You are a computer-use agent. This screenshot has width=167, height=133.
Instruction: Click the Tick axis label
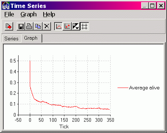pos(64,126)
